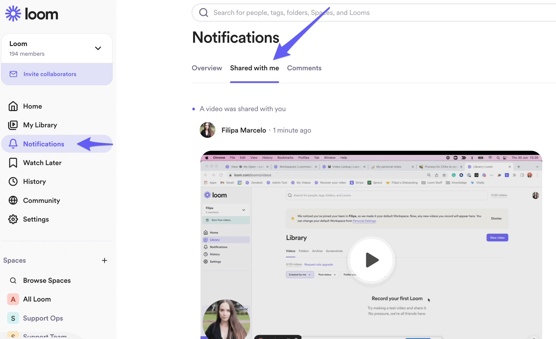Viewport: 556px width, 339px height.
Task: Click Invite collaborators button
Action: (50, 74)
